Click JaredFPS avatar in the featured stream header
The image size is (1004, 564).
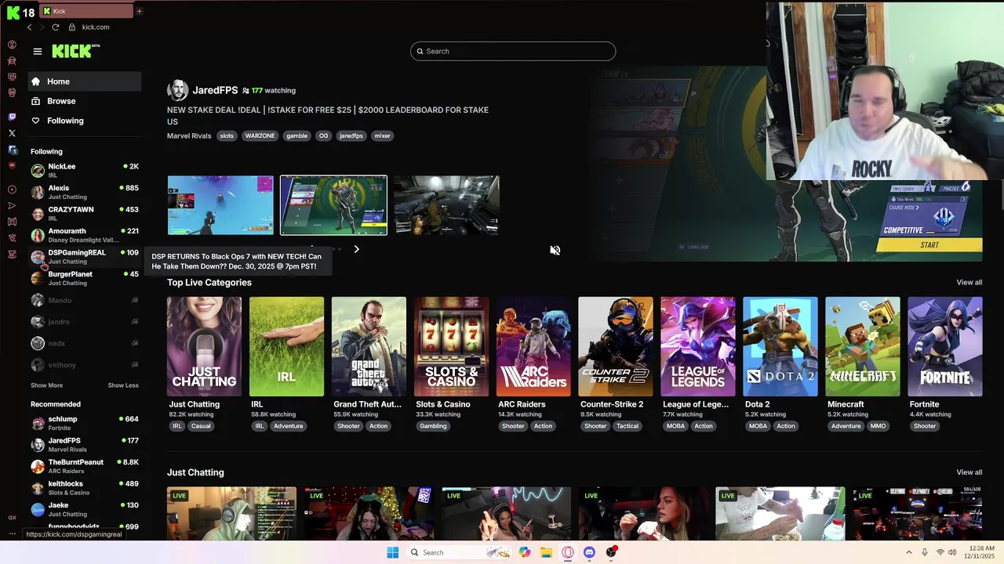[x=178, y=90]
